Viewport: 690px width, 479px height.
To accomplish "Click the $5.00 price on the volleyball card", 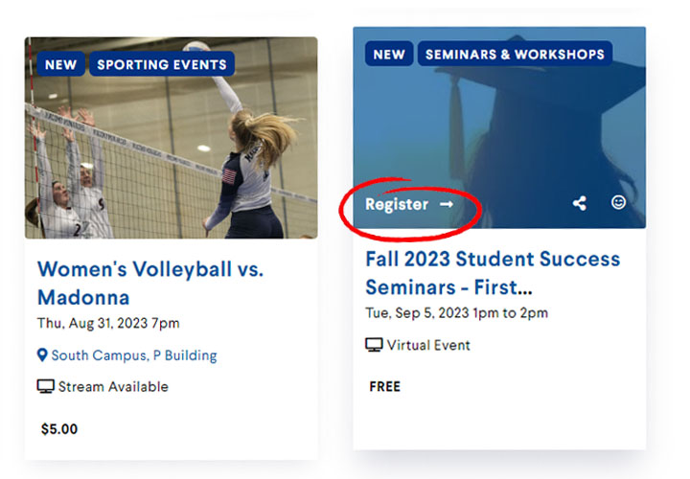I will click(59, 429).
